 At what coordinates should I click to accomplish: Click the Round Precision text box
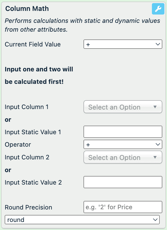[123, 207]
